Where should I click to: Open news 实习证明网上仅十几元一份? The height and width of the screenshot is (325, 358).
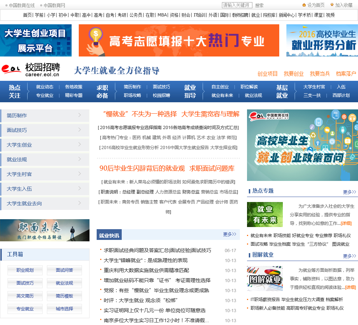155,310
